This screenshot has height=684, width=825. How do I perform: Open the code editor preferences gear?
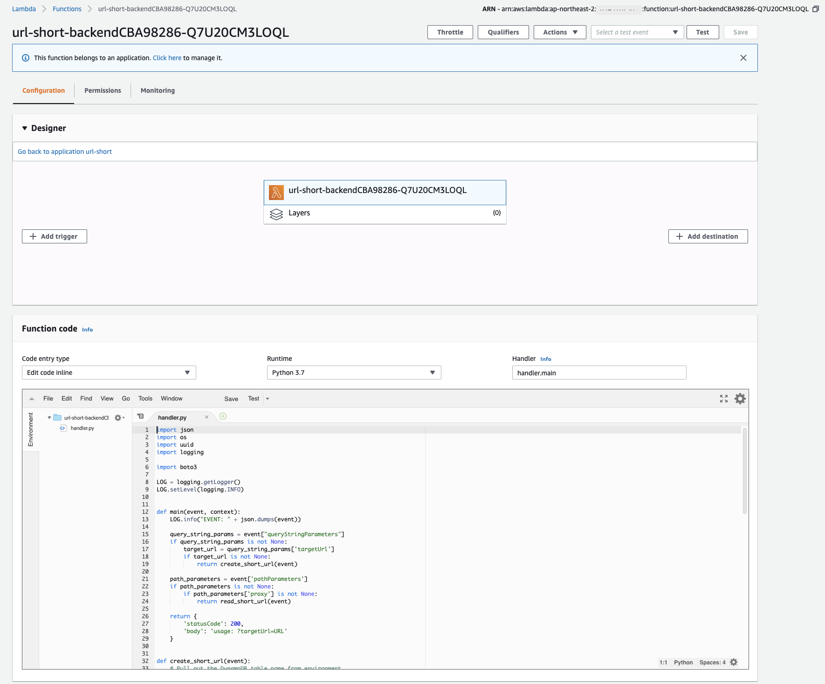pos(740,399)
